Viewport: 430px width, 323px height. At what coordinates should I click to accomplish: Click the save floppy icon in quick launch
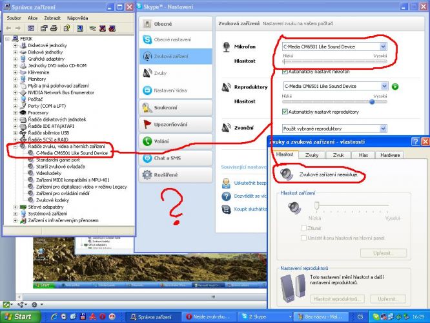click(83, 317)
